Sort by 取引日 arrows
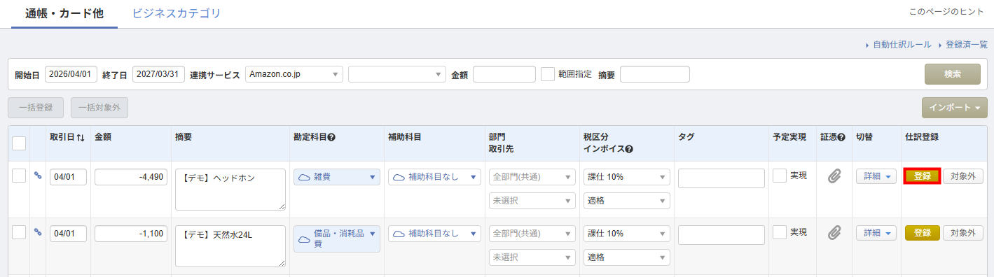This screenshot has width=994, height=277. tap(81, 138)
